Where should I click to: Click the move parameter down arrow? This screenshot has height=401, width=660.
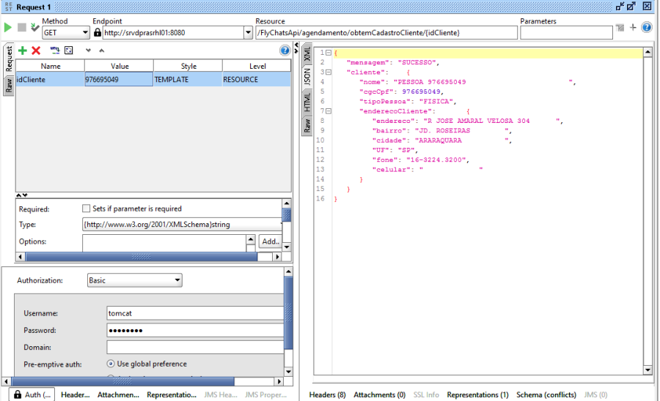pos(88,50)
